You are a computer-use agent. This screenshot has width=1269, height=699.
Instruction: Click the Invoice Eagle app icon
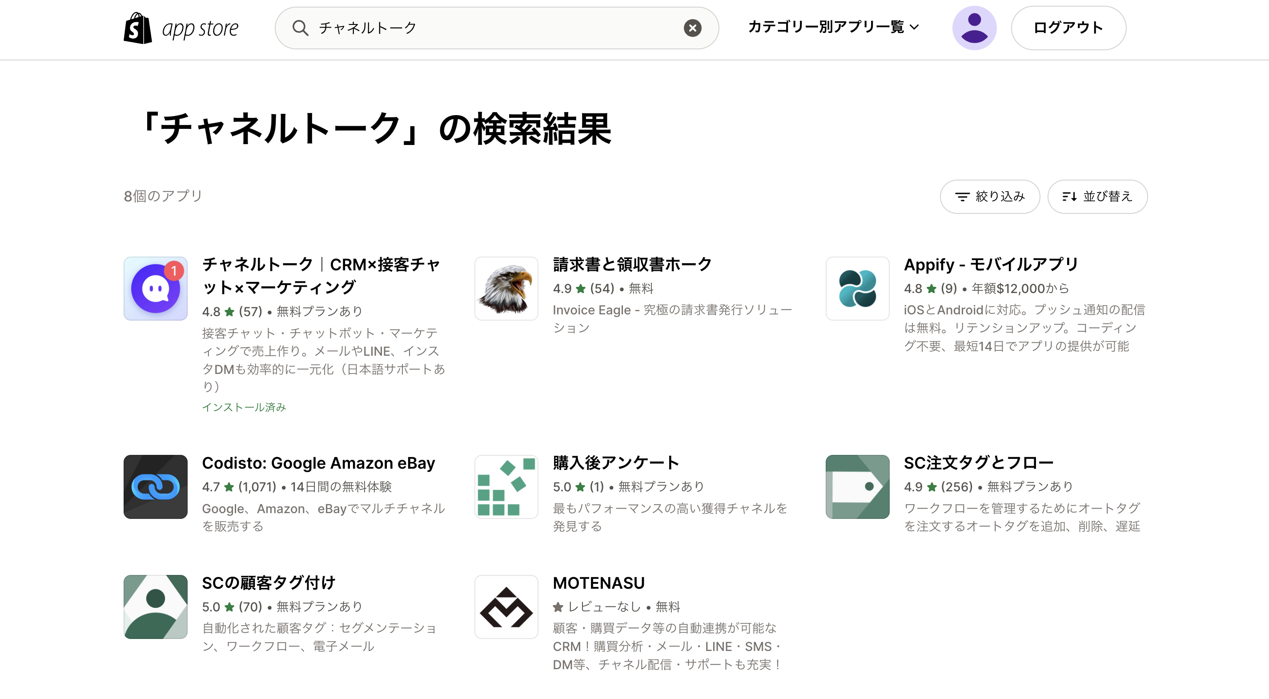506,289
